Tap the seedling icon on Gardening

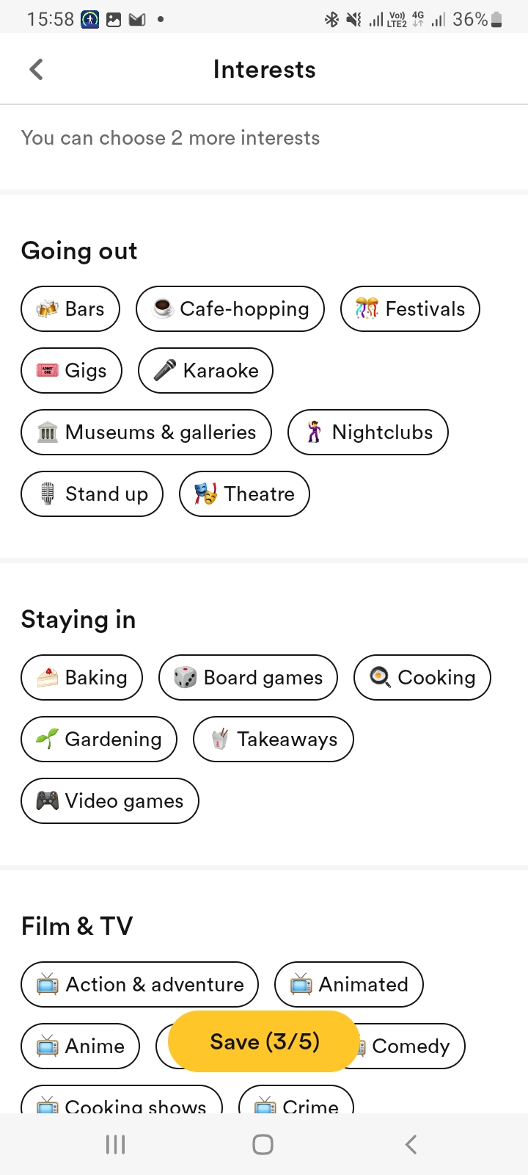pos(48,740)
